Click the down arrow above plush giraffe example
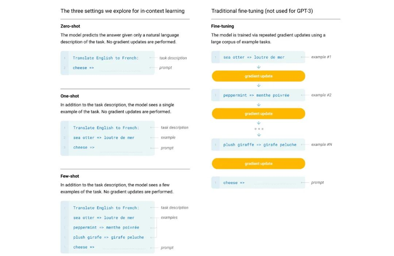 click(x=259, y=135)
